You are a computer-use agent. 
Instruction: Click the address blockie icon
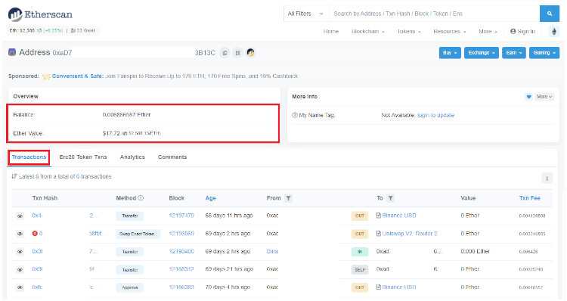tap(12, 52)
